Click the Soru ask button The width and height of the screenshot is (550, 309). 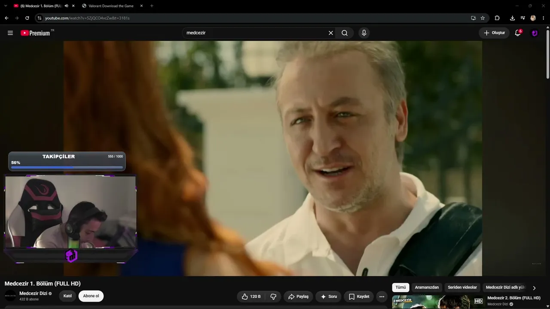pyautogui.click(x=329, y=297)
